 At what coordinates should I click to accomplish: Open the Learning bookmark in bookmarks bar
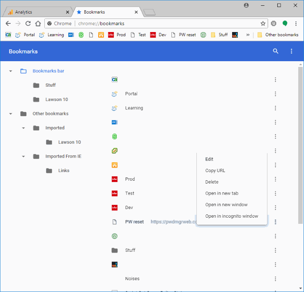pyautogui.click(x=51, y=35)
